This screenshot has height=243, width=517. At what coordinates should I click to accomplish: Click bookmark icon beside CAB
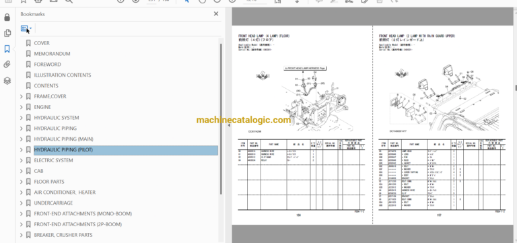pyautogui.click(x=28, y=171)
